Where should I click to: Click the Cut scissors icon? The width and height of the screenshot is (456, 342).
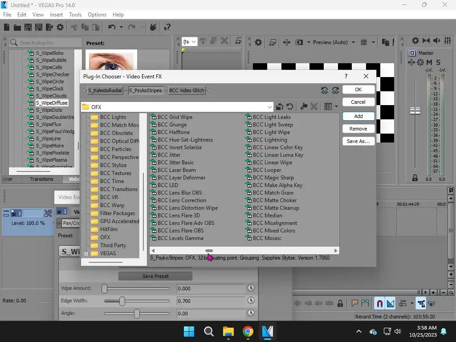[x=74, y=27]
